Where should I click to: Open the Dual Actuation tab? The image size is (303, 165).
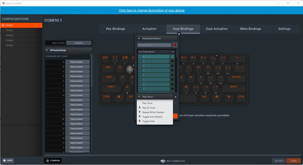[217, 29]
